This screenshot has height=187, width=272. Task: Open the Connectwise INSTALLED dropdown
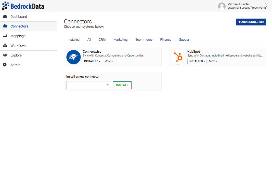[92, 61]
